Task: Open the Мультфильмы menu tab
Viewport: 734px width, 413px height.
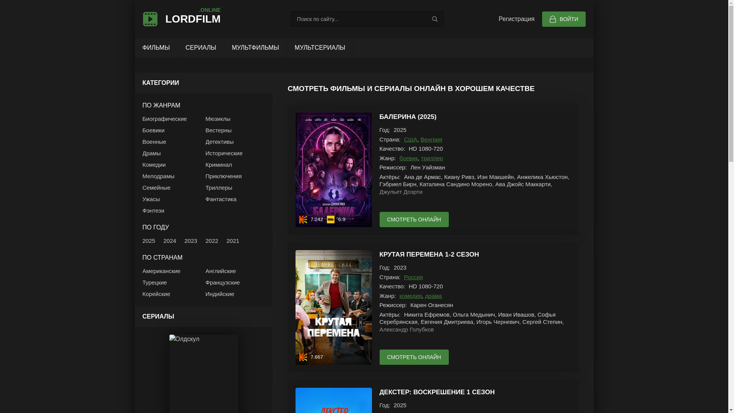Action: (x=255, y=48)
